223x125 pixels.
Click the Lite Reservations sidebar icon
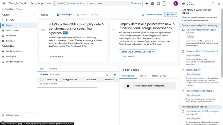pos(3,51)
